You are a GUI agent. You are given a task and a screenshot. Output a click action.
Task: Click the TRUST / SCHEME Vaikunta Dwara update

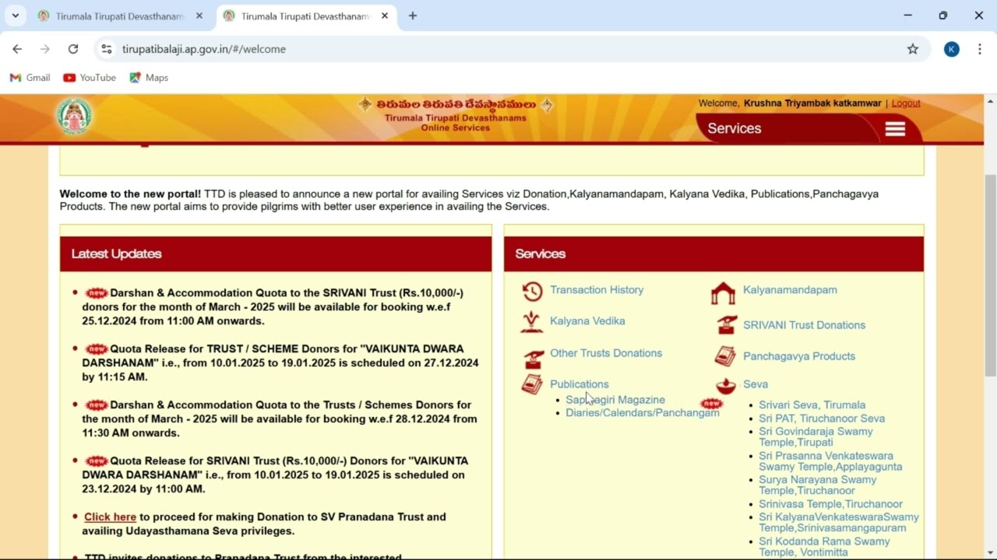tap(280, 363)
